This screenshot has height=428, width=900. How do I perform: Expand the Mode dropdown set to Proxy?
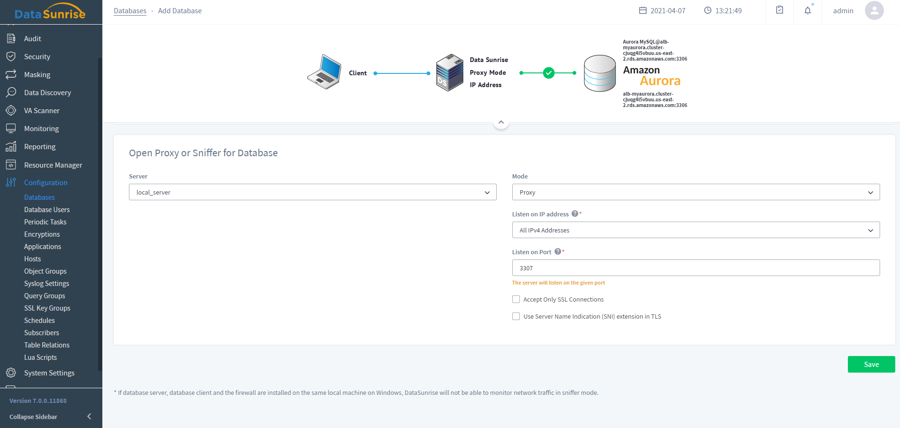pos(695,192)
